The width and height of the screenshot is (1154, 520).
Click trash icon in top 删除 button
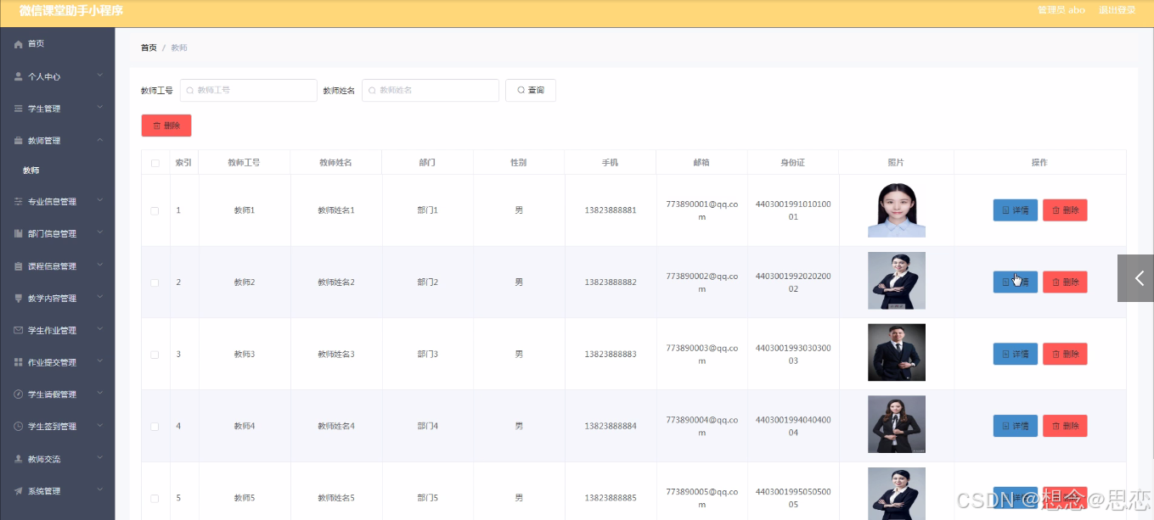pyautogui.click(x=156, y=126)
